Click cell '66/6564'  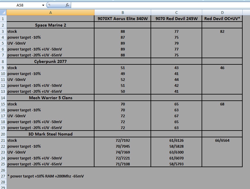(x=222, y=141)
